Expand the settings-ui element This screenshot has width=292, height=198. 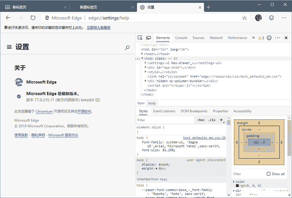146,63
